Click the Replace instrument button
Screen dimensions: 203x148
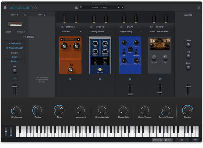point(21,32)
